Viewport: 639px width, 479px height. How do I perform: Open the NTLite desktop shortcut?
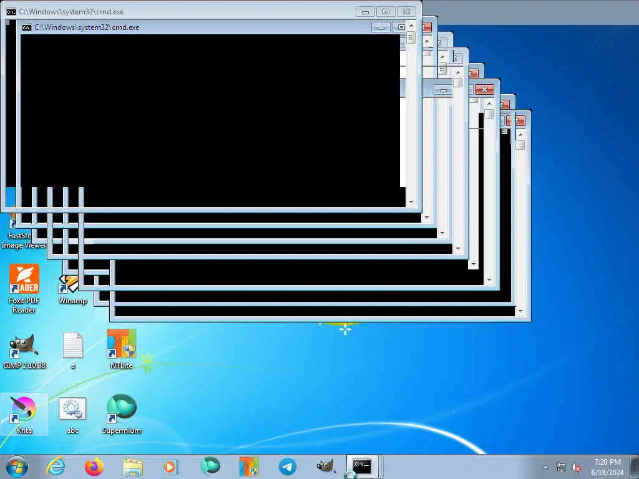tap(122, 349)
